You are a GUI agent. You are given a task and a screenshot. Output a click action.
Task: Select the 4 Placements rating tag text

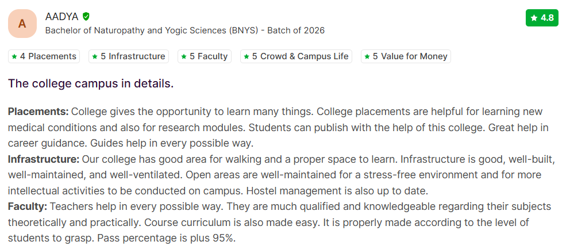coord(48,56)
